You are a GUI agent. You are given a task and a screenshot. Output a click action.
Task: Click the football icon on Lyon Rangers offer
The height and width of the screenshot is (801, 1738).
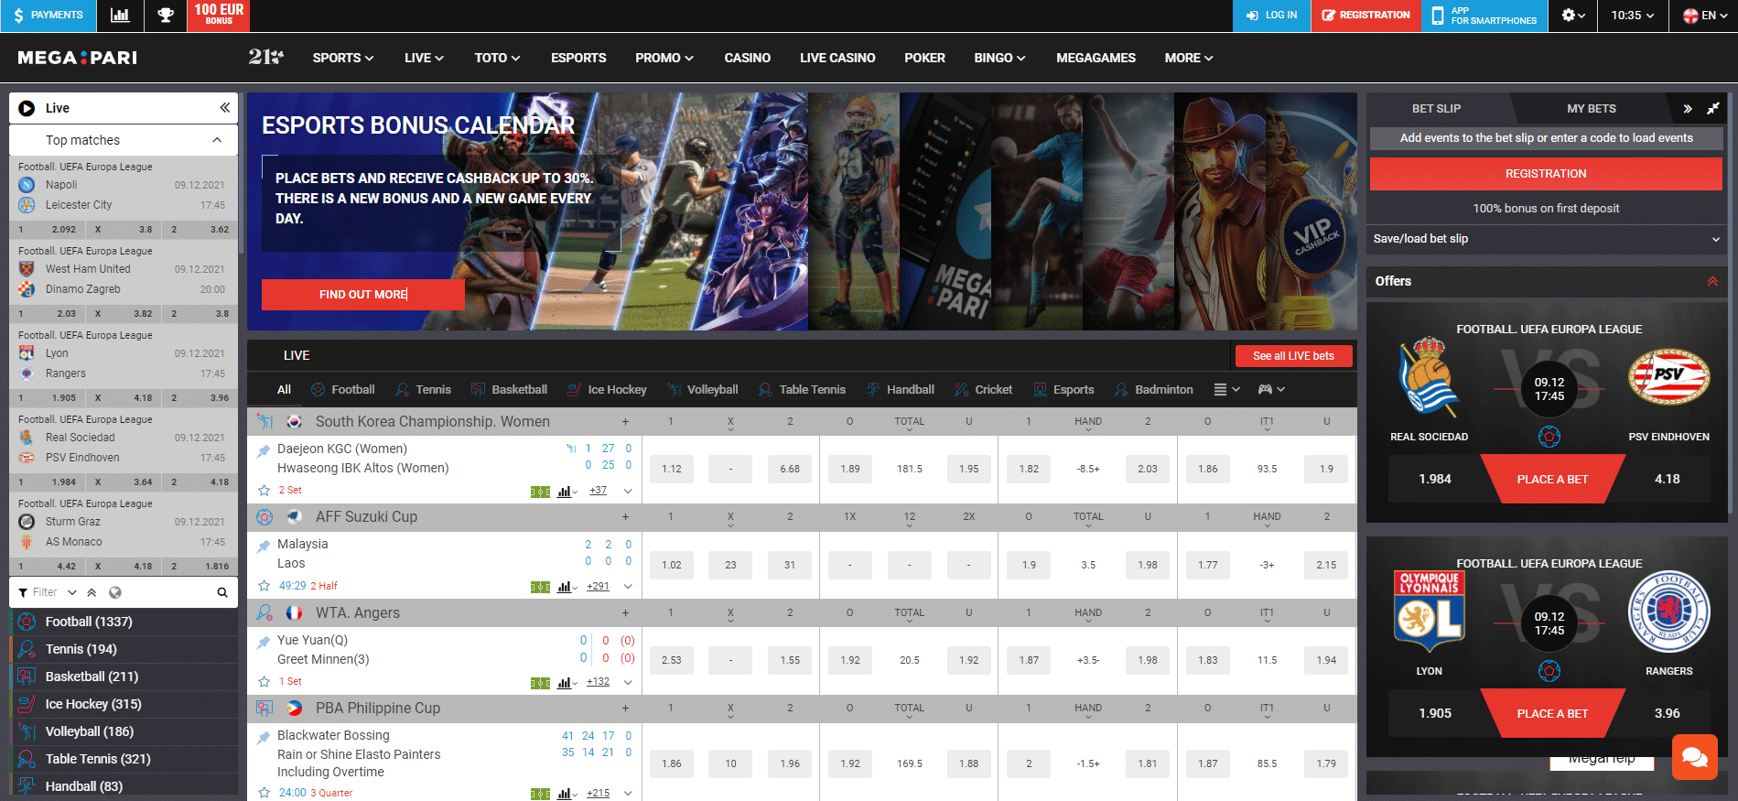[x=1549, y=671]
